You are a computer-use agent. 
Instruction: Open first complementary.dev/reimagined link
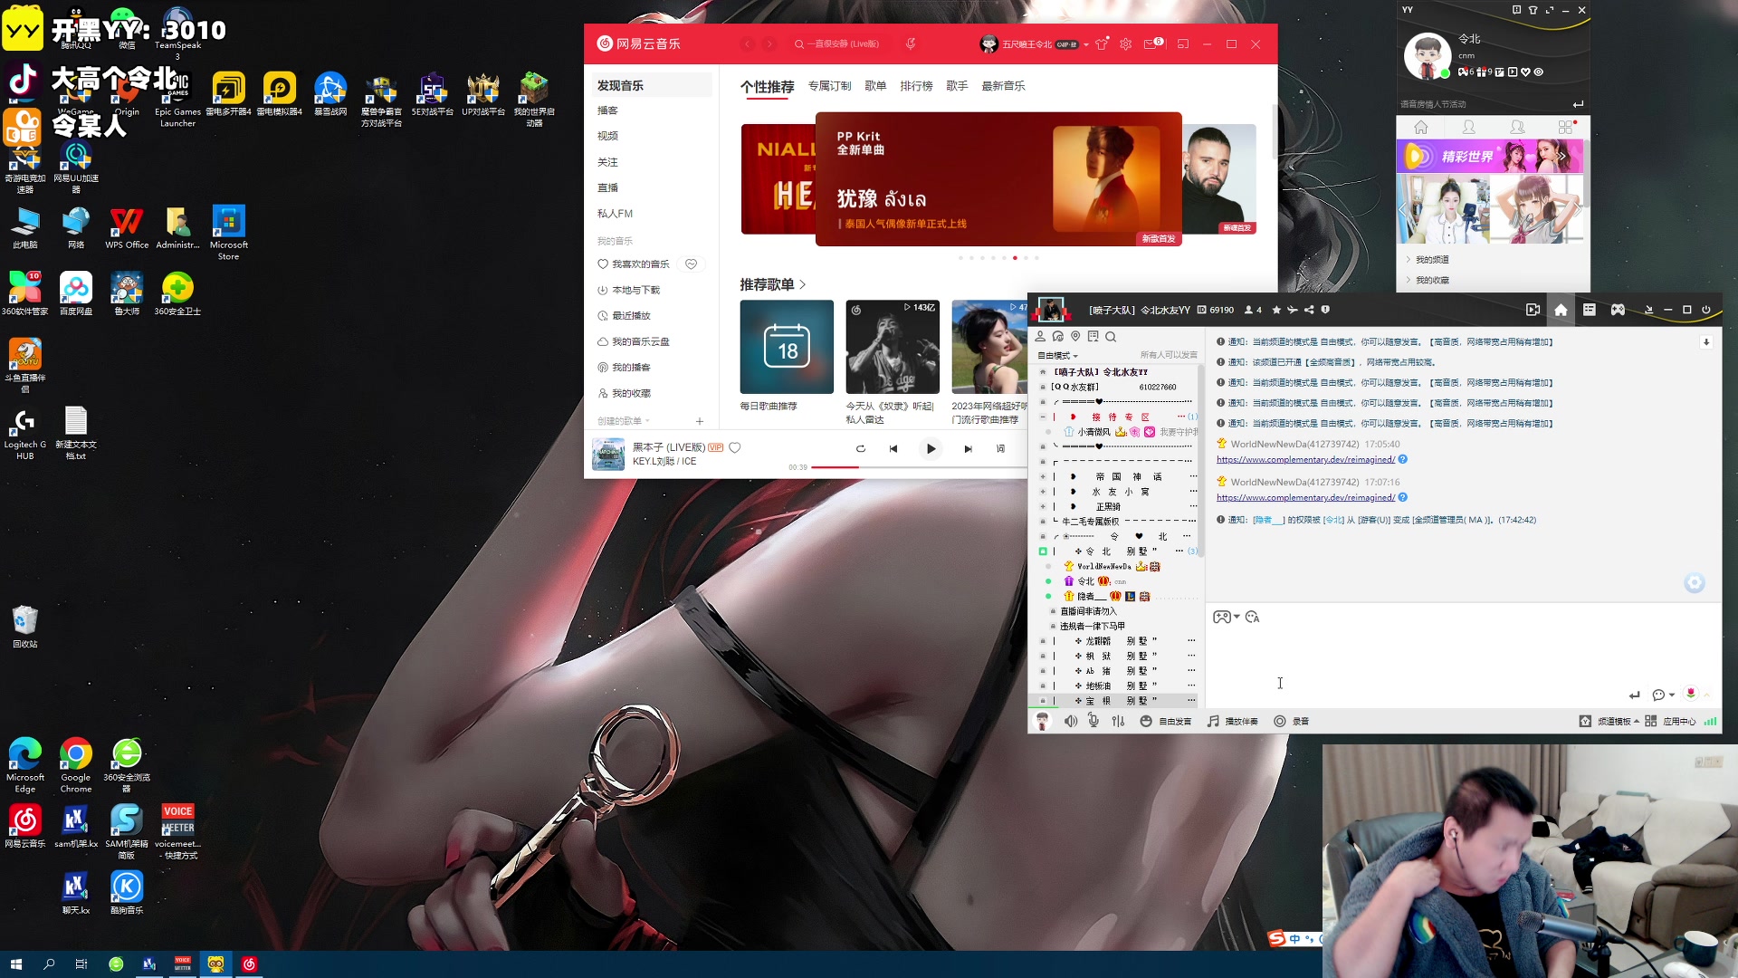1305,460
